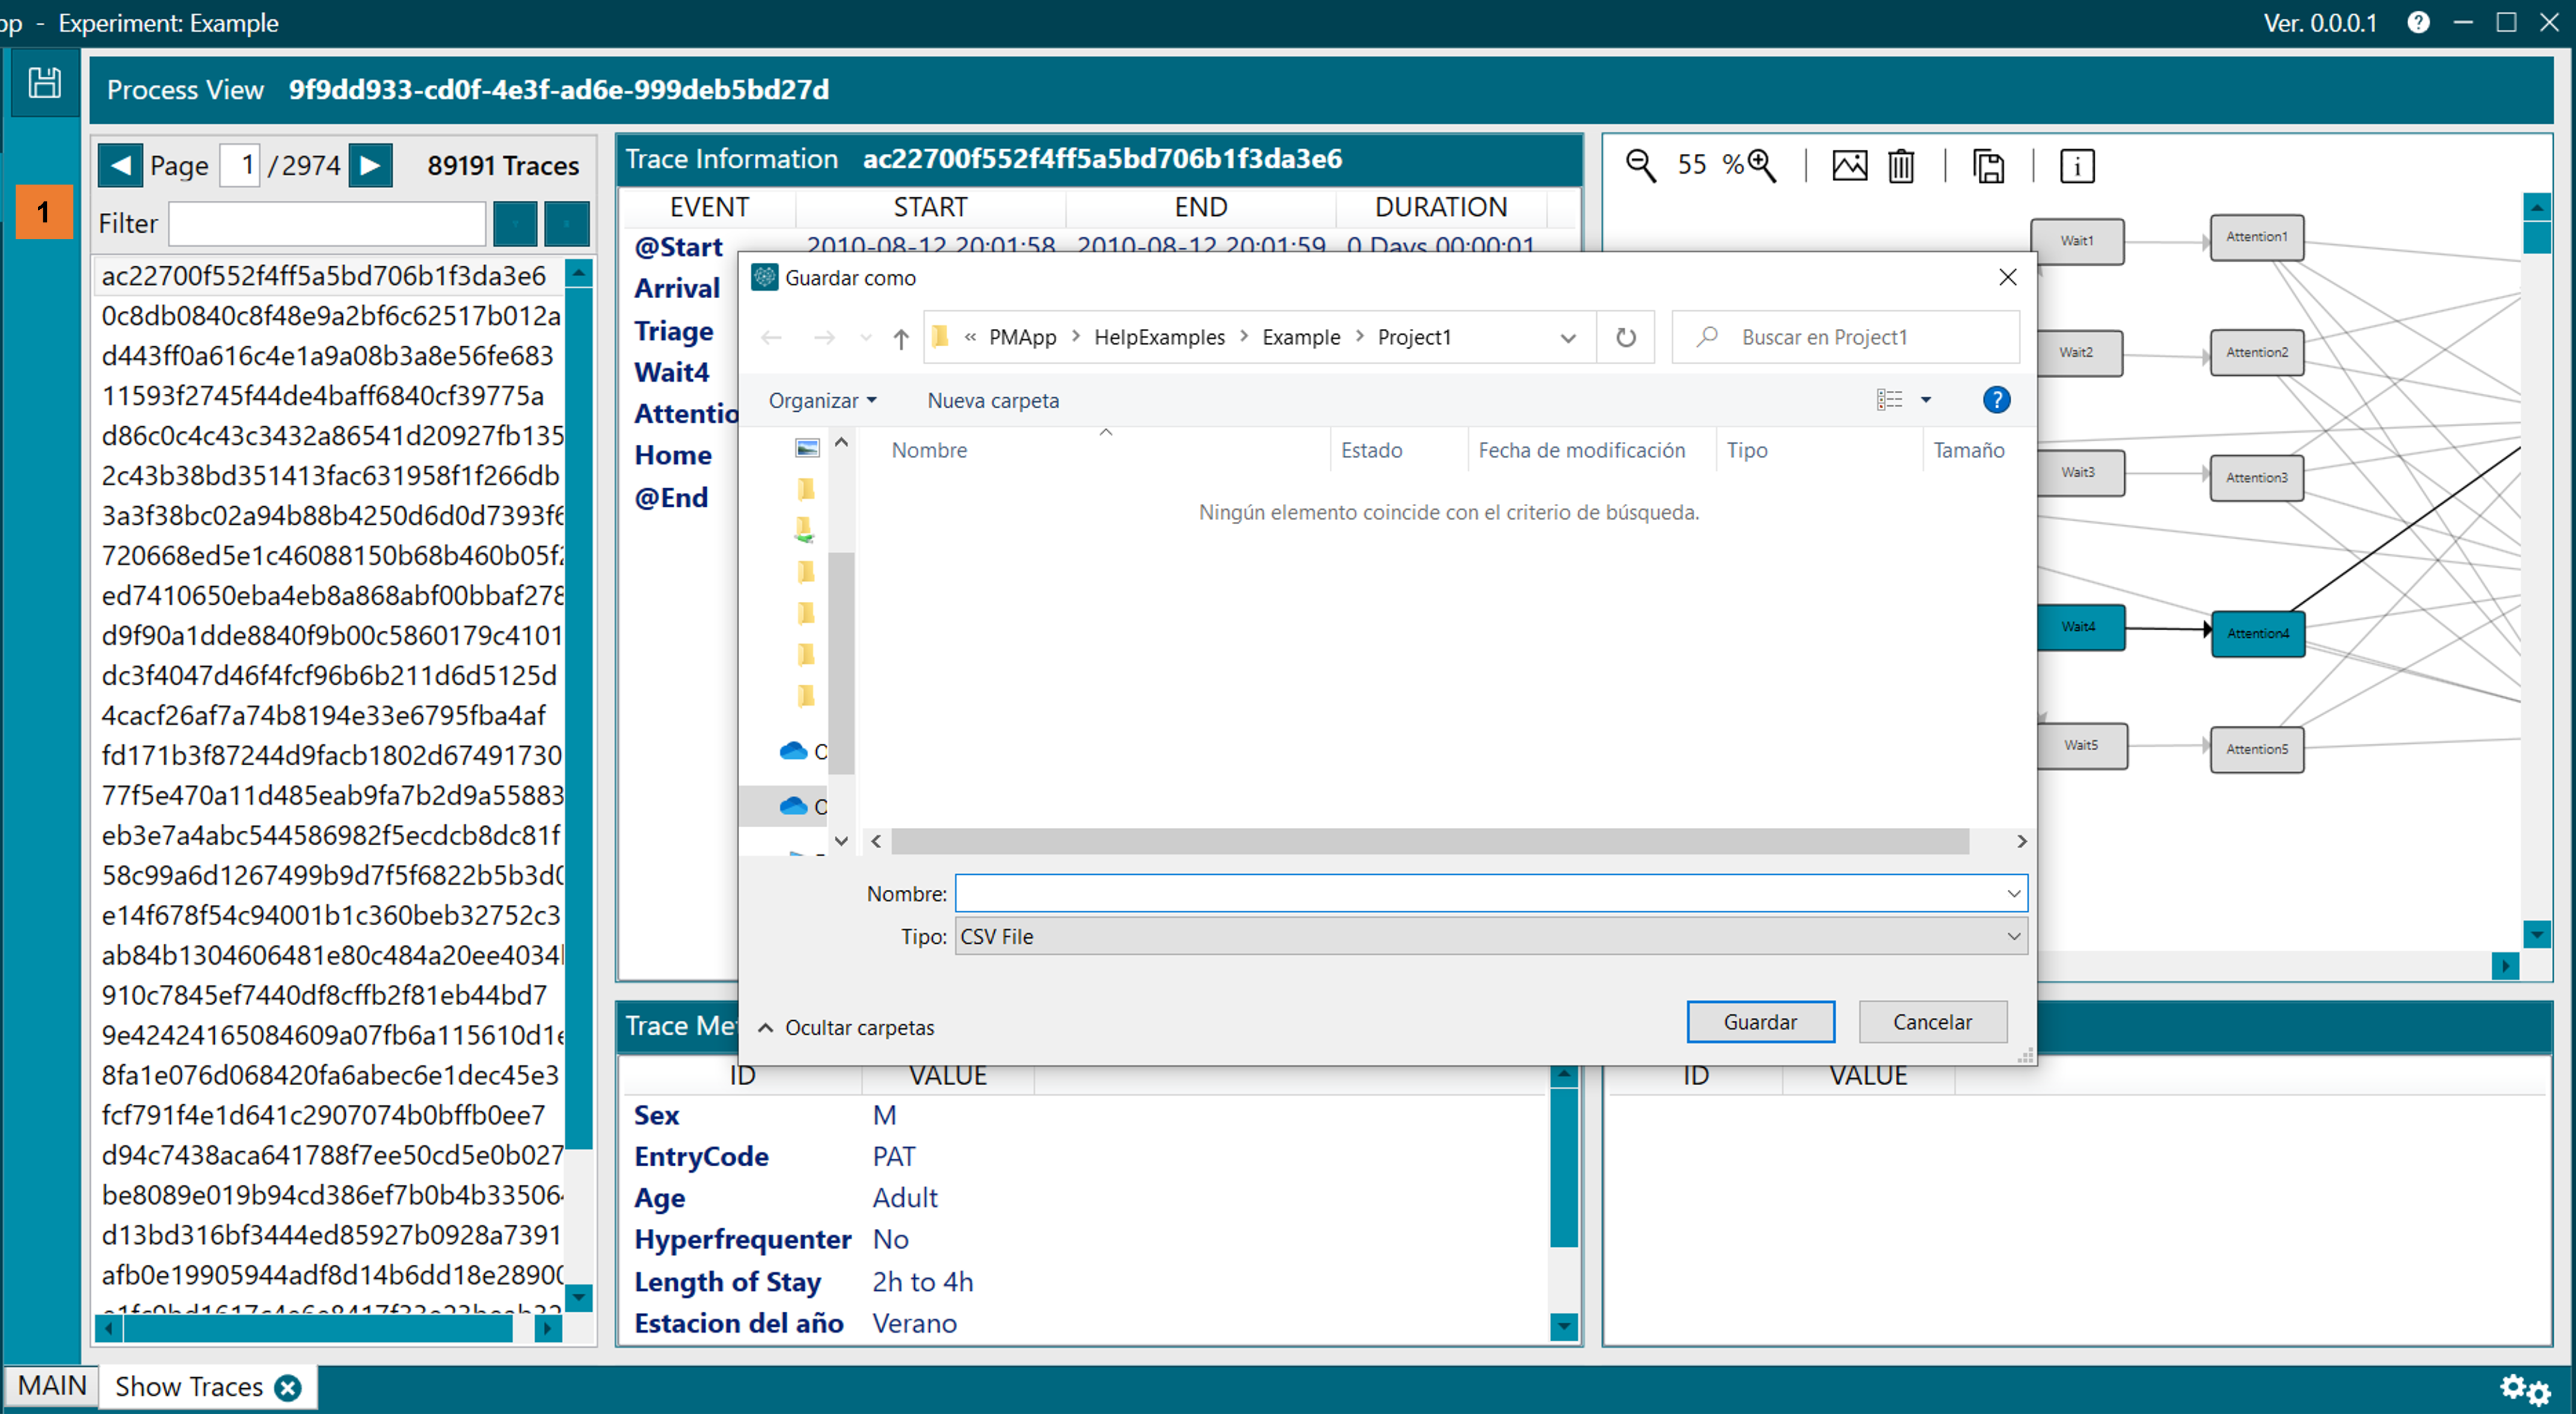Open the recent locations dropdown arrow
The width and height of the screenshot is (2576, 1414).
865,338
